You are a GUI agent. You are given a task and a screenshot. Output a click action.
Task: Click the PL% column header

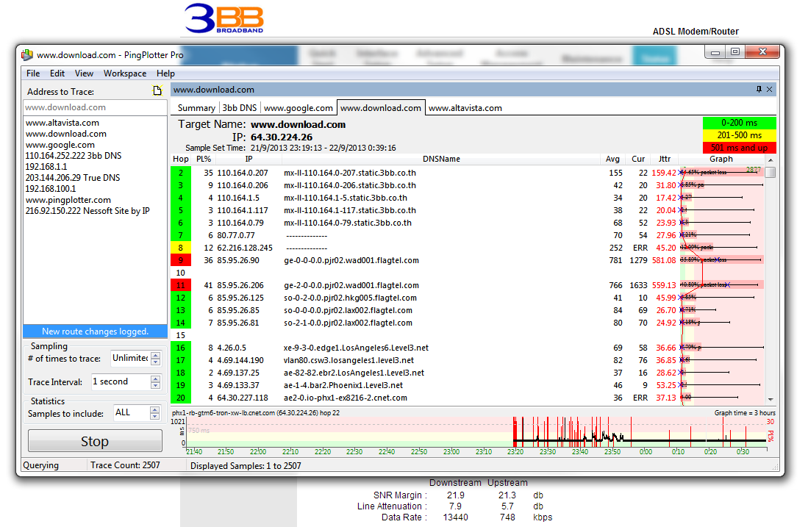pyautogui.click(x=204, y=159)
